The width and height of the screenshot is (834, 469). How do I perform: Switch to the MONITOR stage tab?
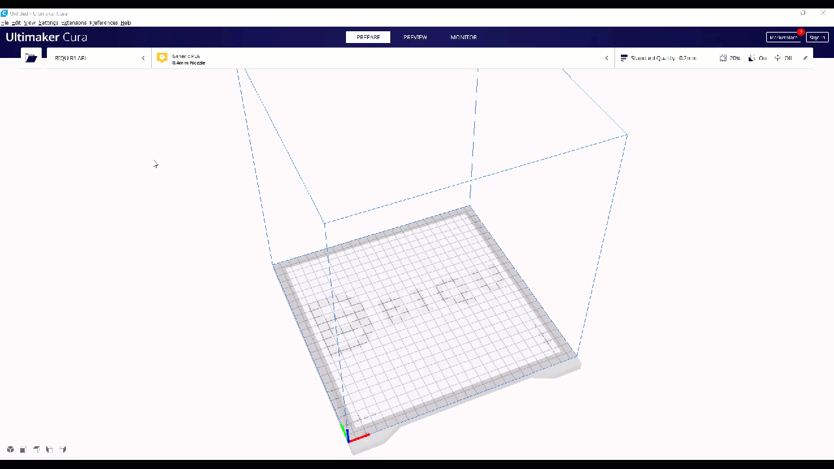coord(463,37)
